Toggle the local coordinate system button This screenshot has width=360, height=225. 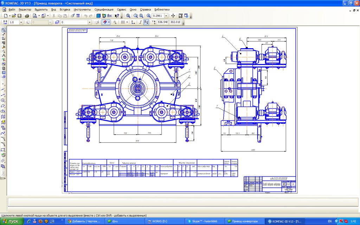click(133, 22)
